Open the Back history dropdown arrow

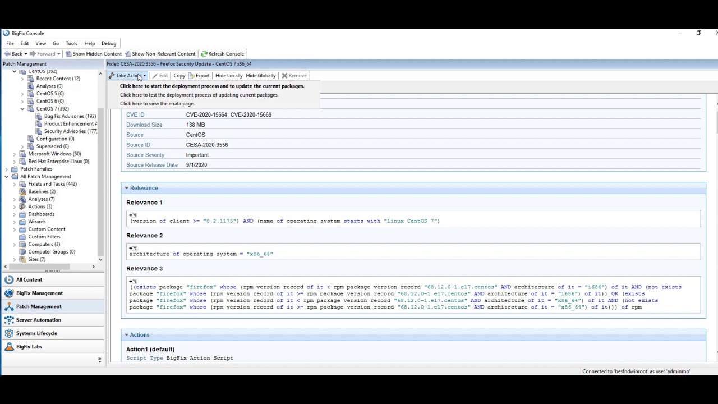(x=26, y=54)
